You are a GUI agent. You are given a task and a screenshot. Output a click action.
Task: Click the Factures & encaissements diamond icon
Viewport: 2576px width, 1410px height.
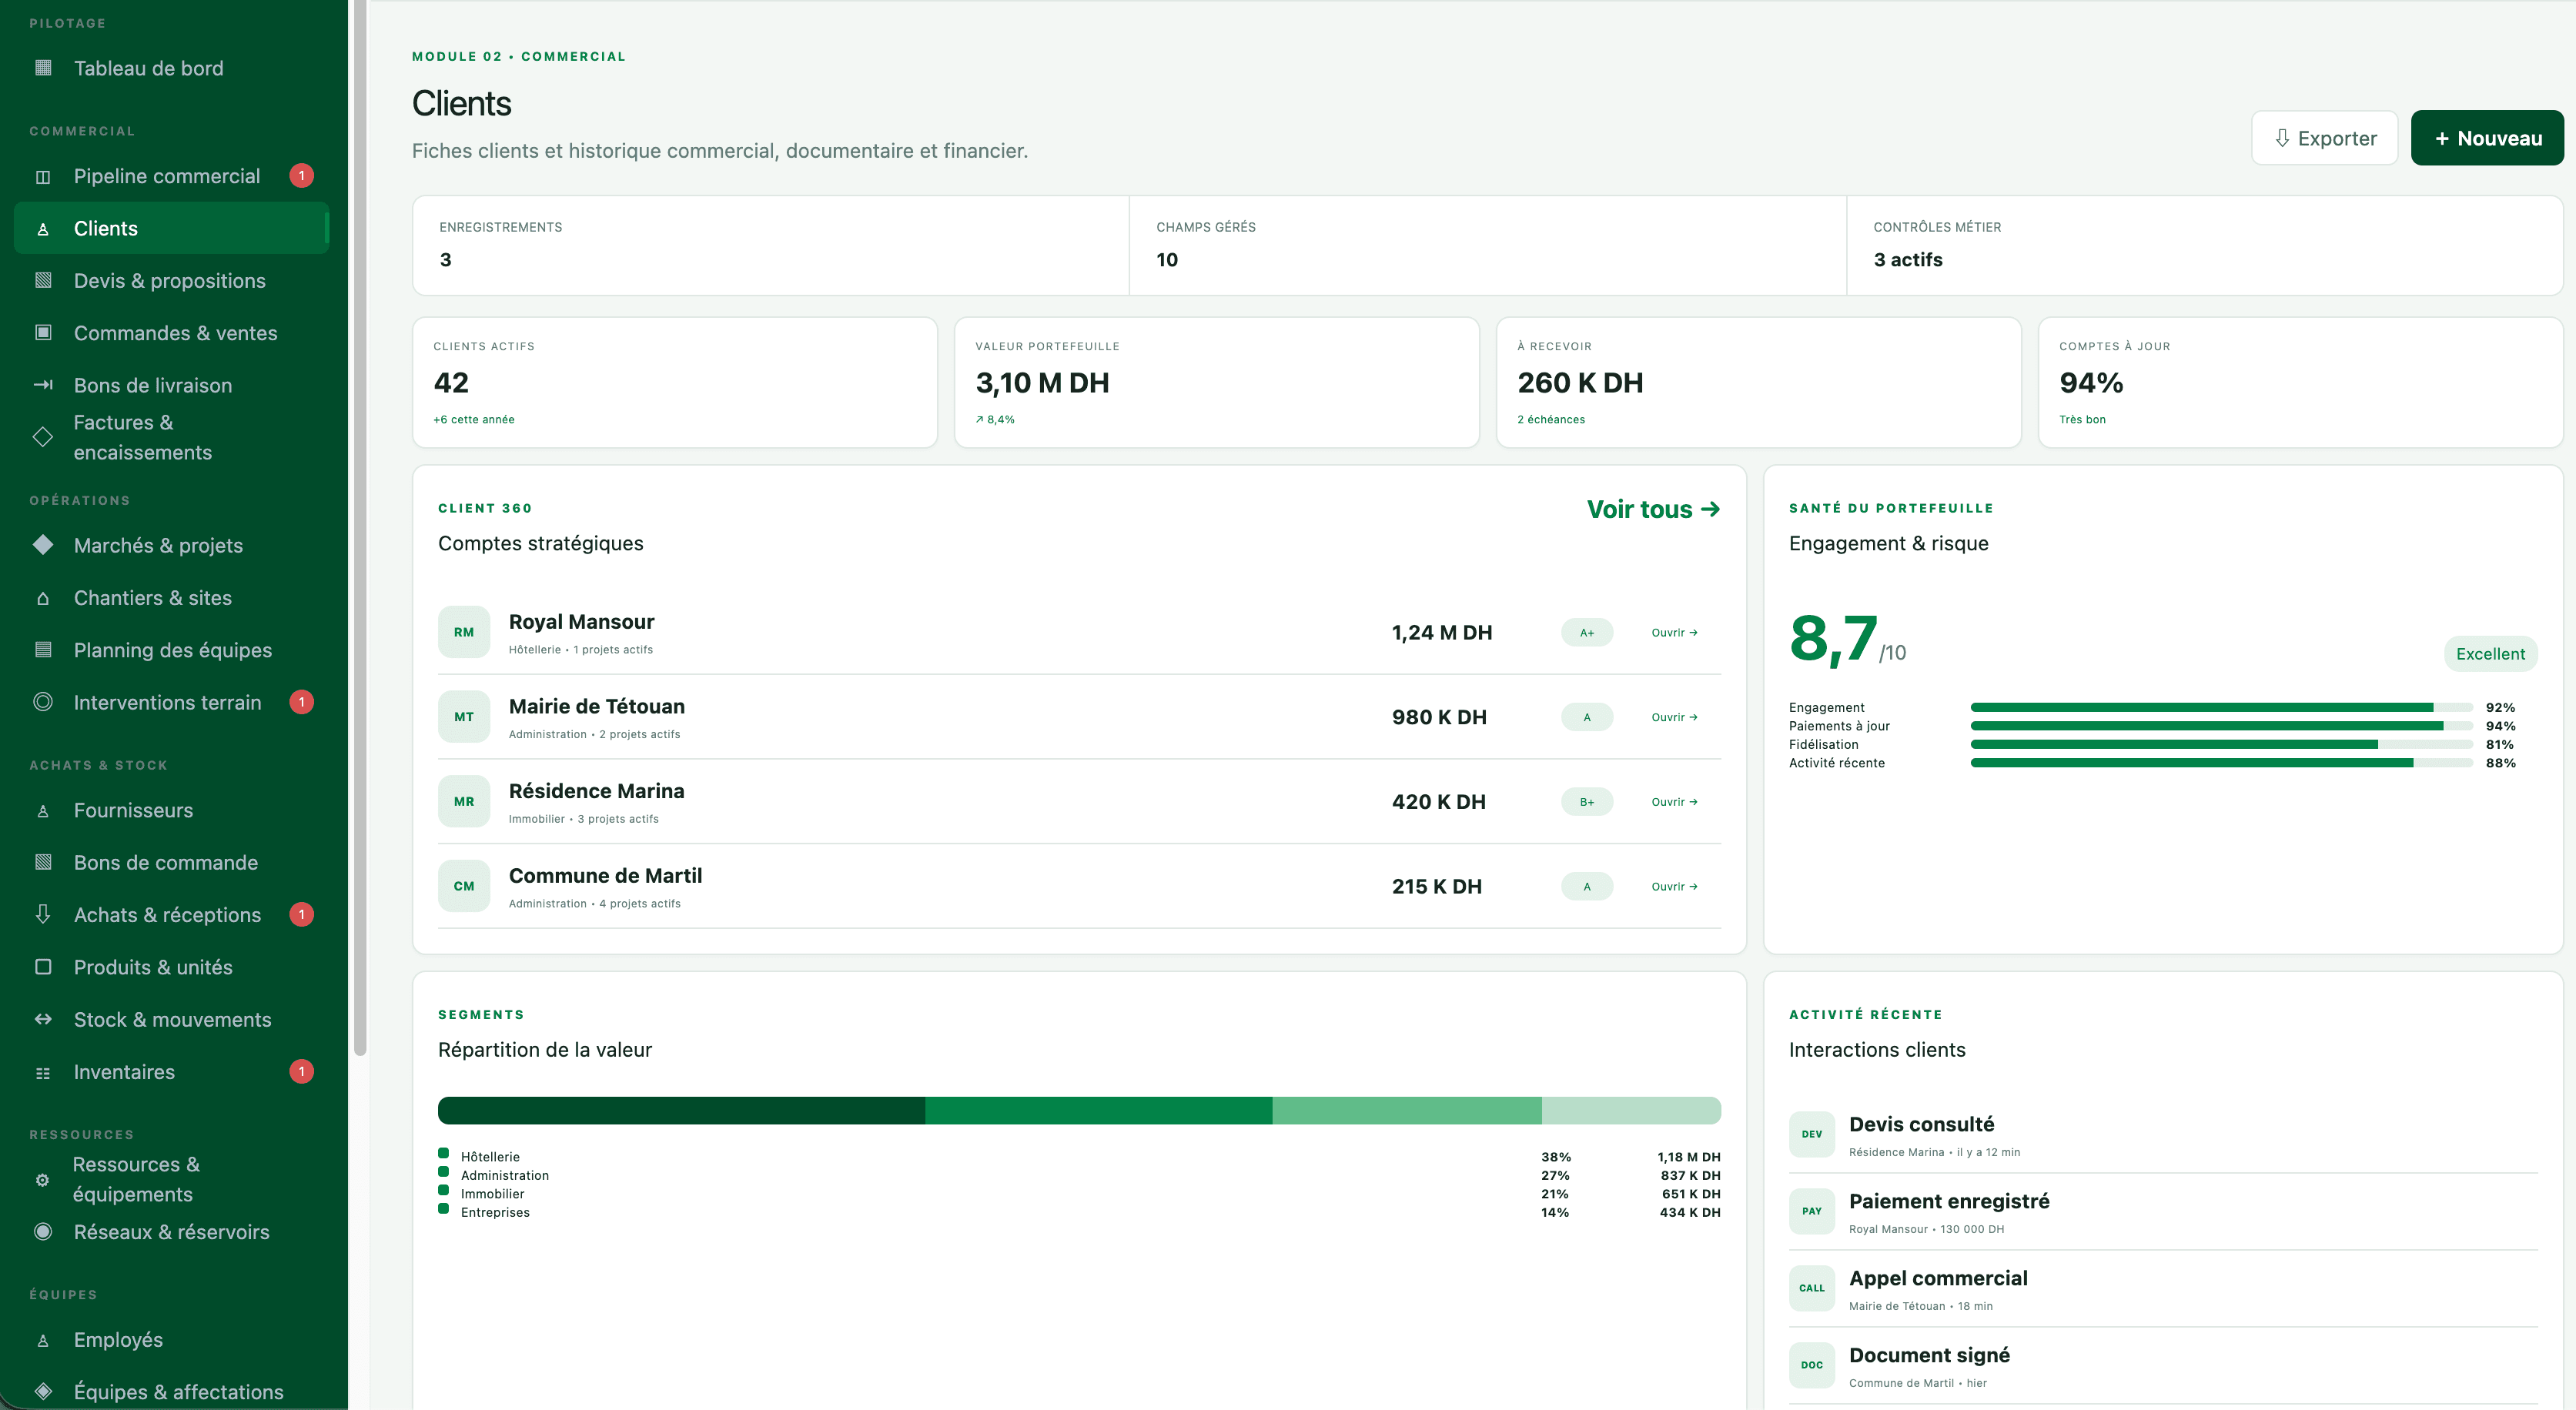click(43, 437)
